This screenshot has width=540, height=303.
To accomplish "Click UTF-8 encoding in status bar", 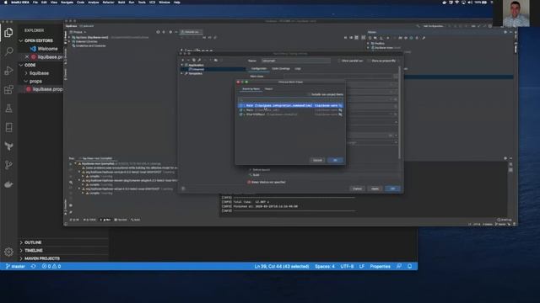I will tap(347, 266).
